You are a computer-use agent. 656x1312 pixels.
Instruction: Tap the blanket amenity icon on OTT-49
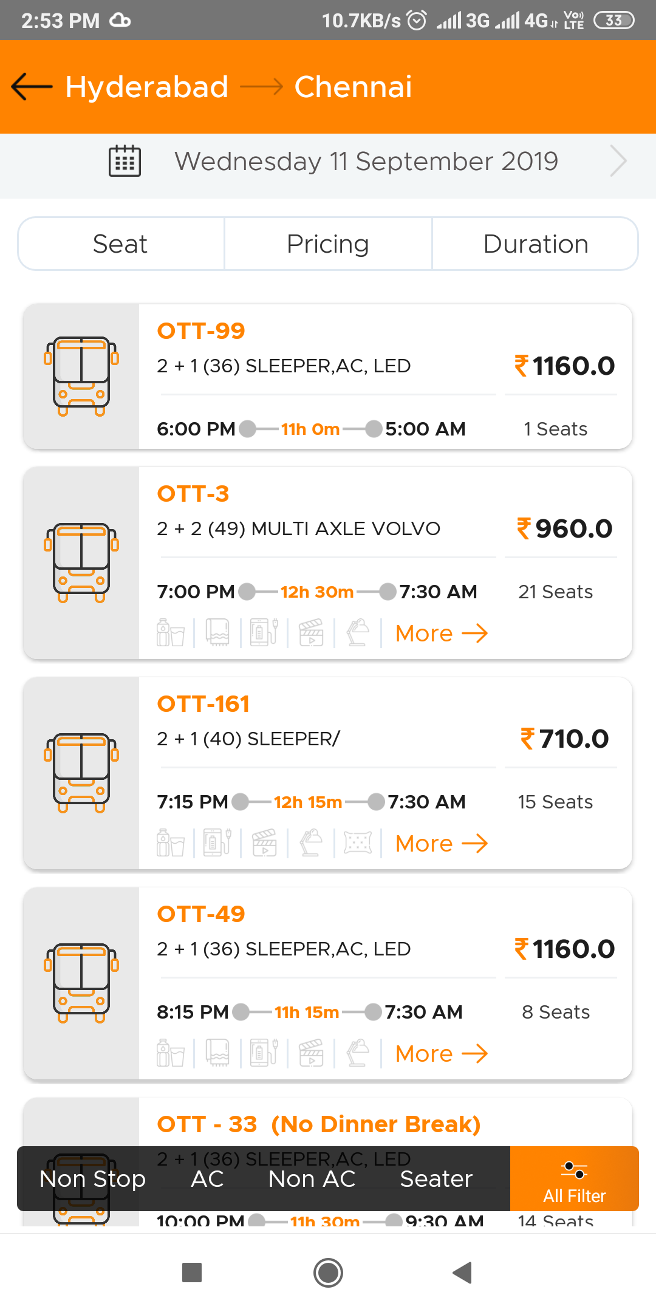click(x=217, y=1053)
